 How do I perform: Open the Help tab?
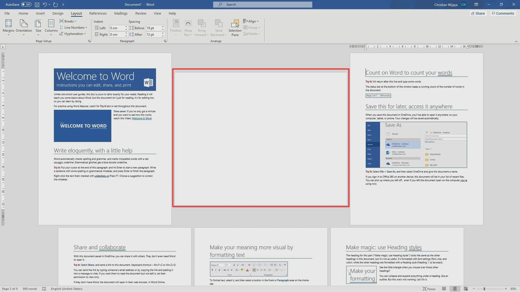tap(172, 13)
